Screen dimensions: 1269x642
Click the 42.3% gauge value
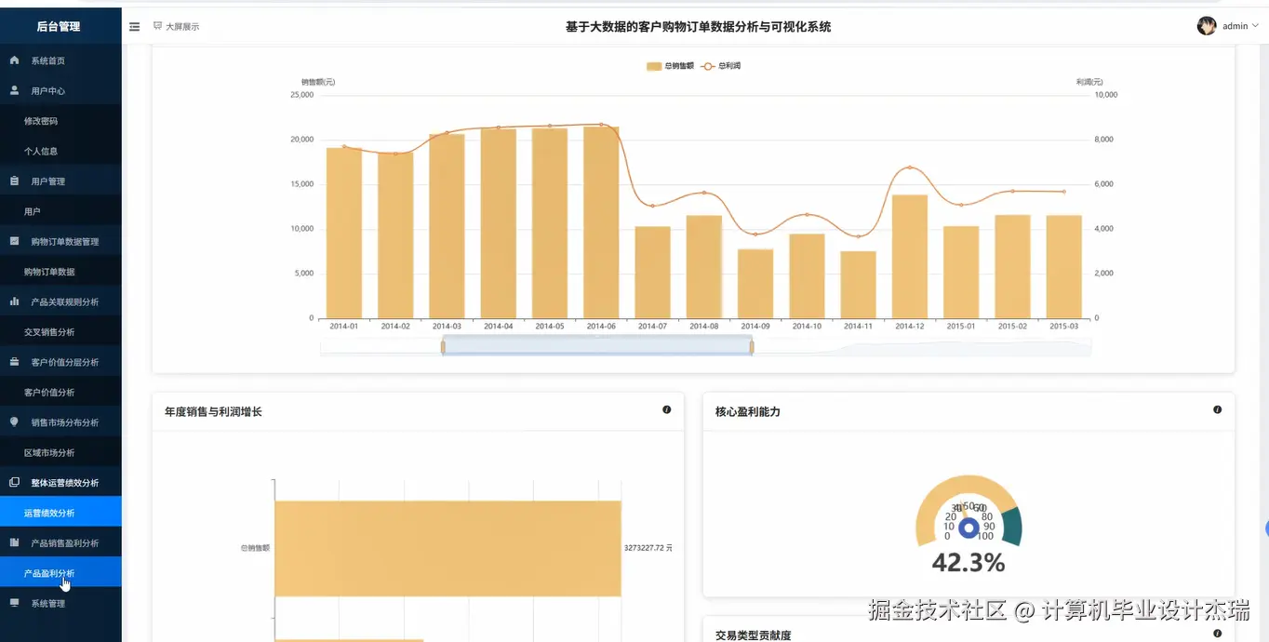pyautogui.click(x=968, y=562)
